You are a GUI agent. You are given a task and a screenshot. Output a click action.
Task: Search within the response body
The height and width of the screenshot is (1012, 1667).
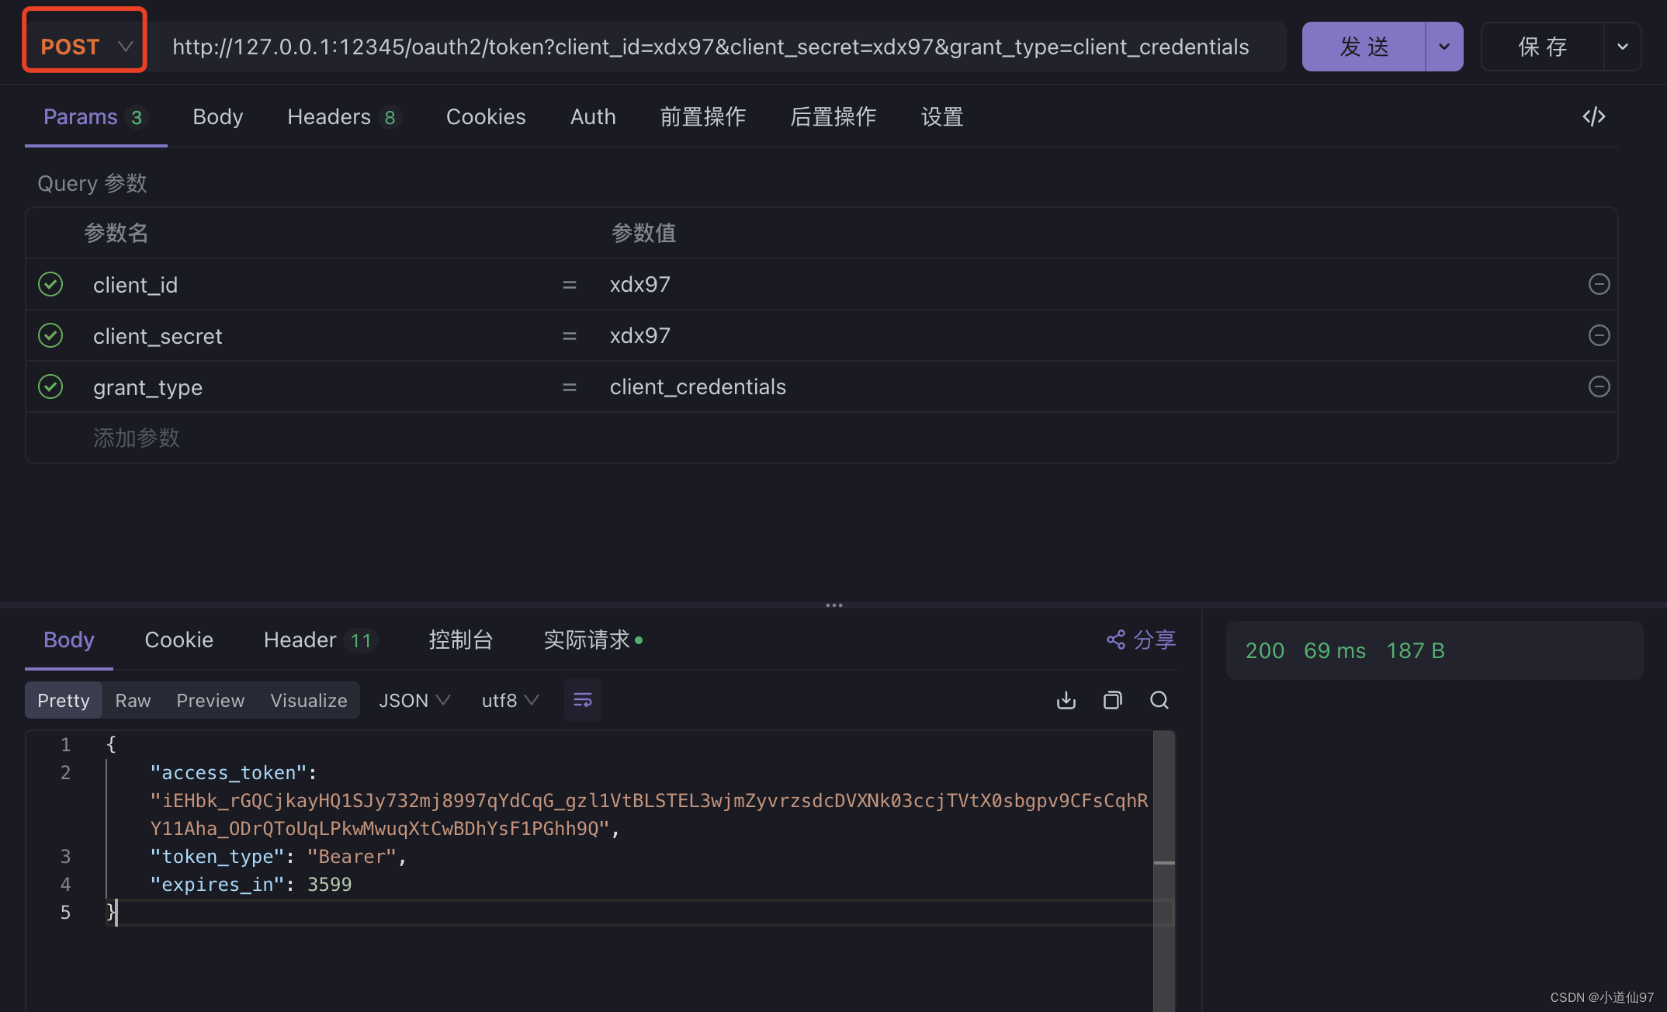[x=1159, y=700]
